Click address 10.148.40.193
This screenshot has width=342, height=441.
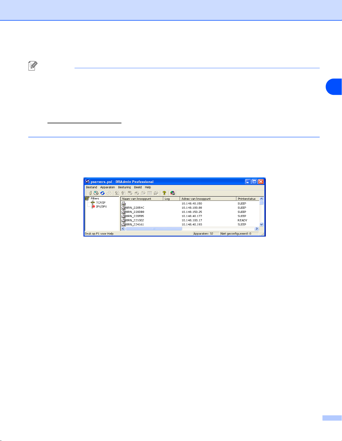coord(192,225)
